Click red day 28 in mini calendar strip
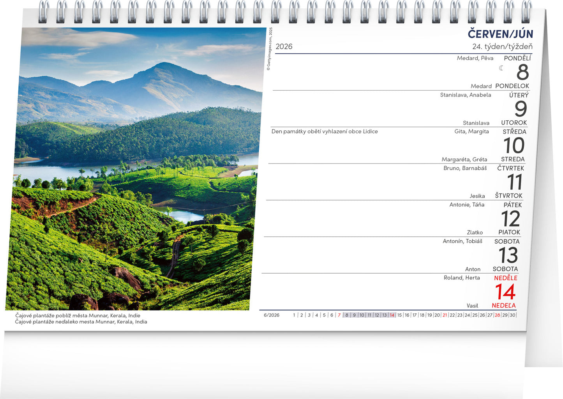563x399 pixels. point(497,315)
